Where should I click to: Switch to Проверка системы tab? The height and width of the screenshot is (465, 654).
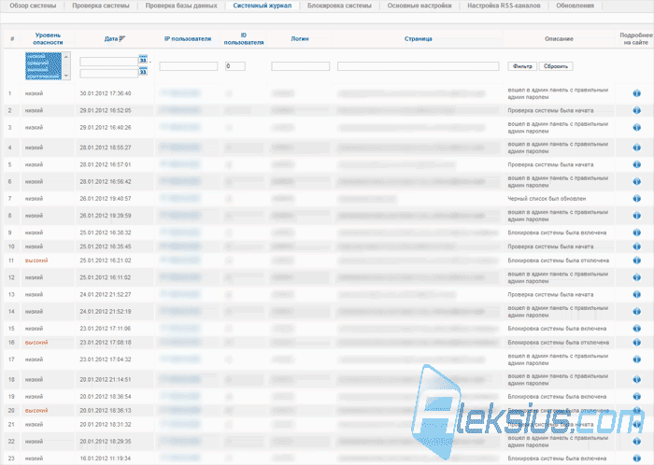tap(101, 6)
